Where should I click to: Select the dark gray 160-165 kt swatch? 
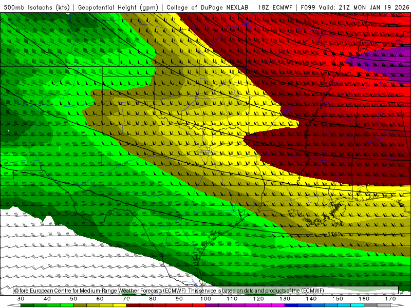point(370,305)
